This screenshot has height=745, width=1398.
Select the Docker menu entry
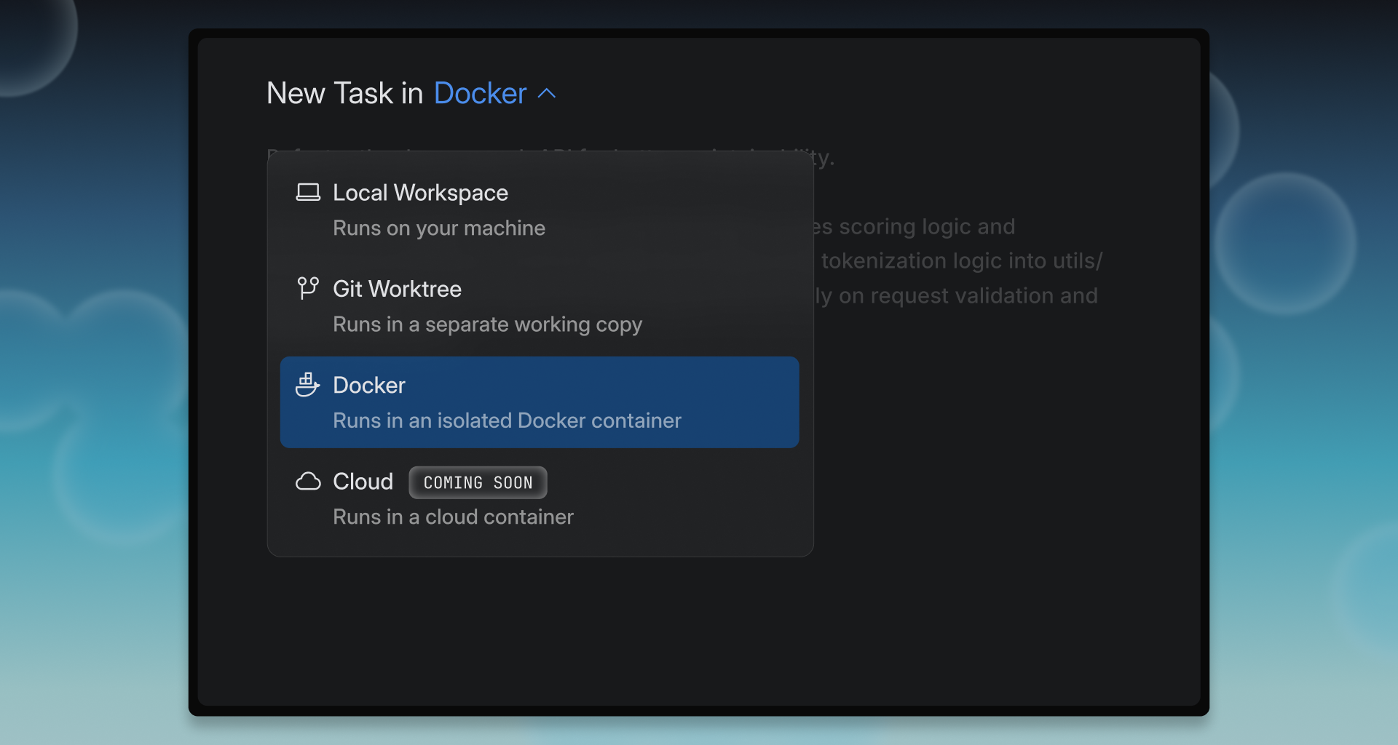[x=540, y=402]
